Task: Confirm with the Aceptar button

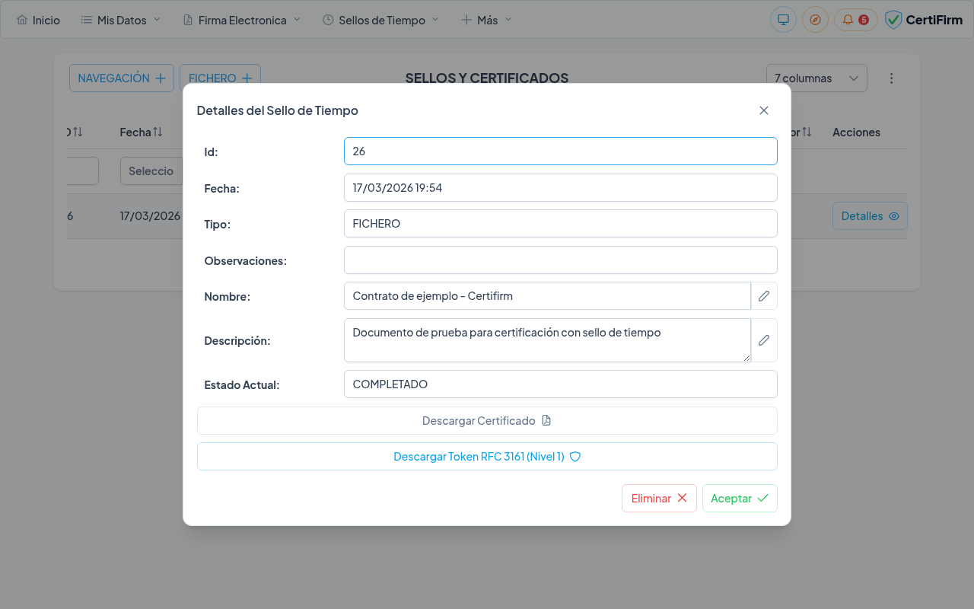Action: pyautogui.click(x=739, y=498)
